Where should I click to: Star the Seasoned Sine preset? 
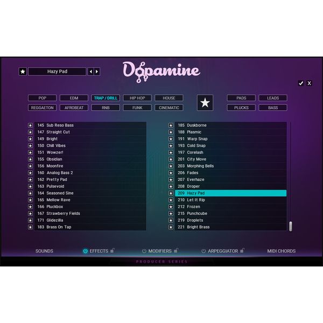click(x=30, y=193)
